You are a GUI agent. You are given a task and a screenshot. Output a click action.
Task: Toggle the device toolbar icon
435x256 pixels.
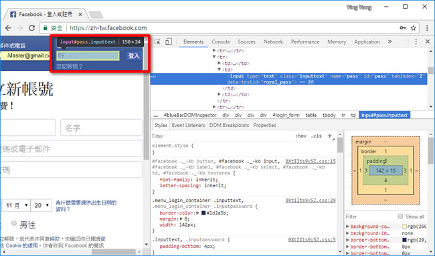point(169,41)
